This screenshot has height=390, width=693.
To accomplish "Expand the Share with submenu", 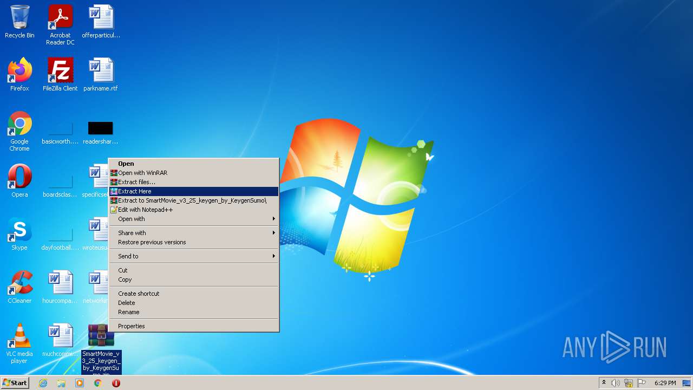I will [x=194, y=233].
